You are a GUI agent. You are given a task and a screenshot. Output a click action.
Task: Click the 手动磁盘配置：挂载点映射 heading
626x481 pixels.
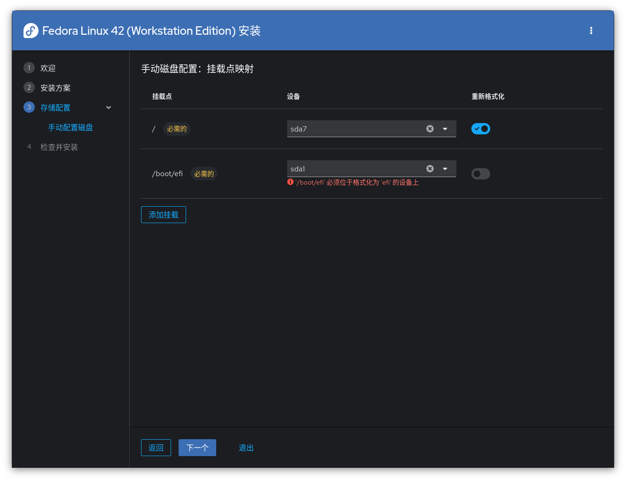[197, 69]
